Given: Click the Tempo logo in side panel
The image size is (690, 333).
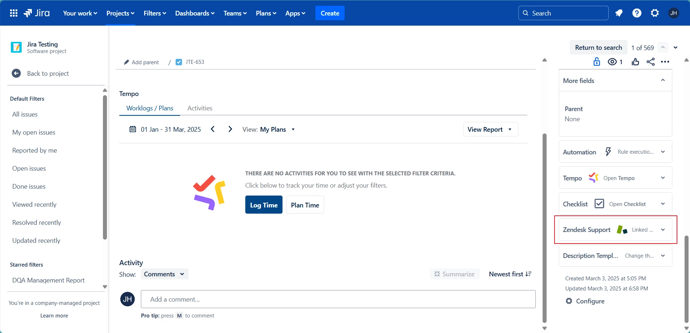Looking at the screenshot, I should click(x=594, y=178).
